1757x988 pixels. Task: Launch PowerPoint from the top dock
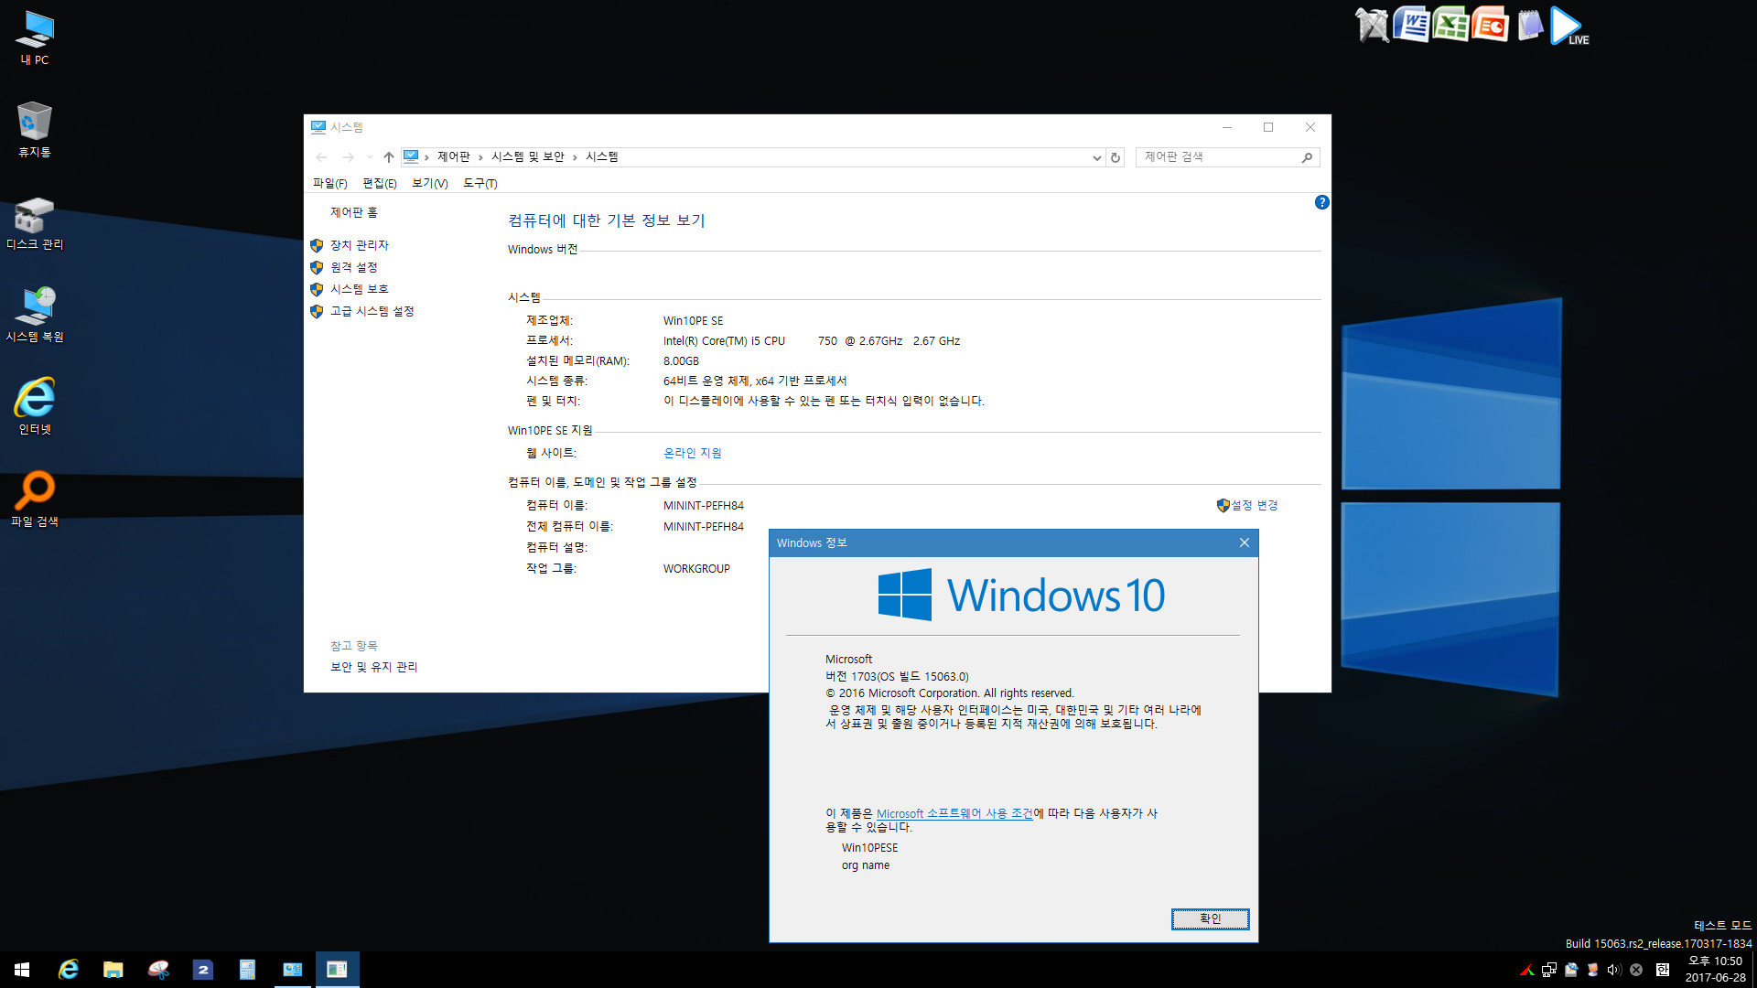pyautogui.click(x=1490, y=26)
